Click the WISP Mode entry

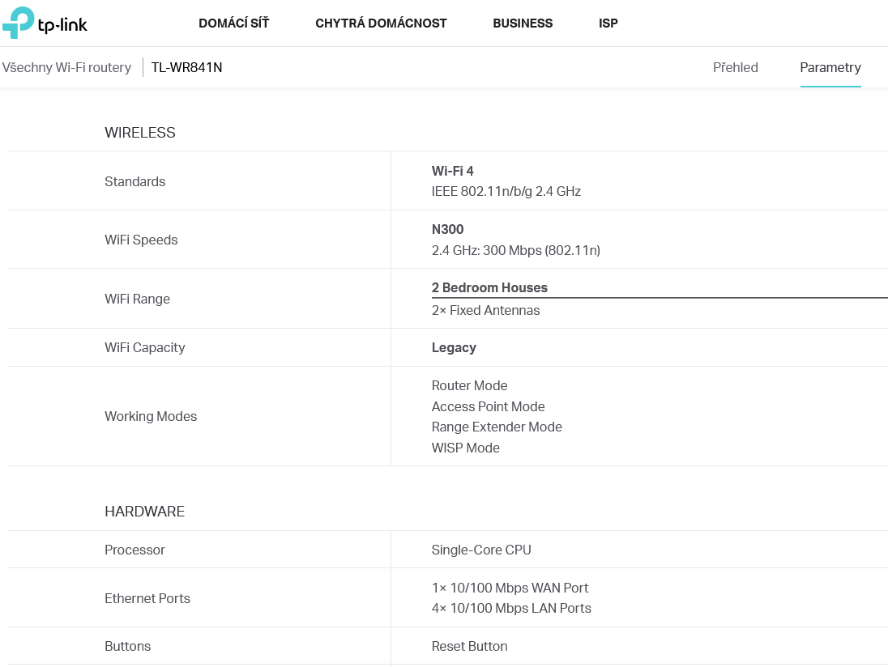(465, 448)
